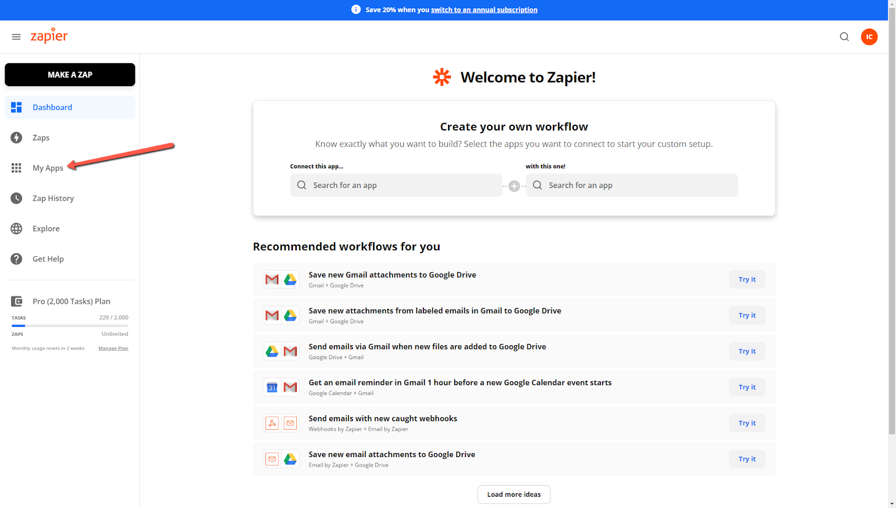The width and height of the screenshot is (896, 508).
Task: Try it for Send emails via Gmail workflow
Action: pyautogui.click(x=747, y=351)
